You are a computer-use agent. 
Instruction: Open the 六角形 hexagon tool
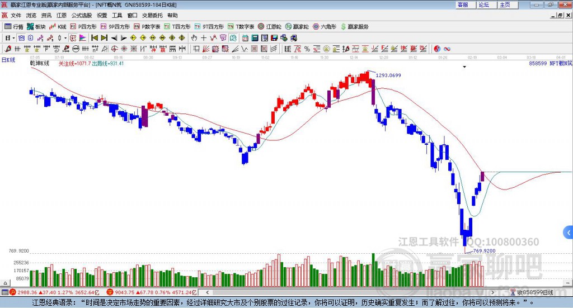coord(325,27)
